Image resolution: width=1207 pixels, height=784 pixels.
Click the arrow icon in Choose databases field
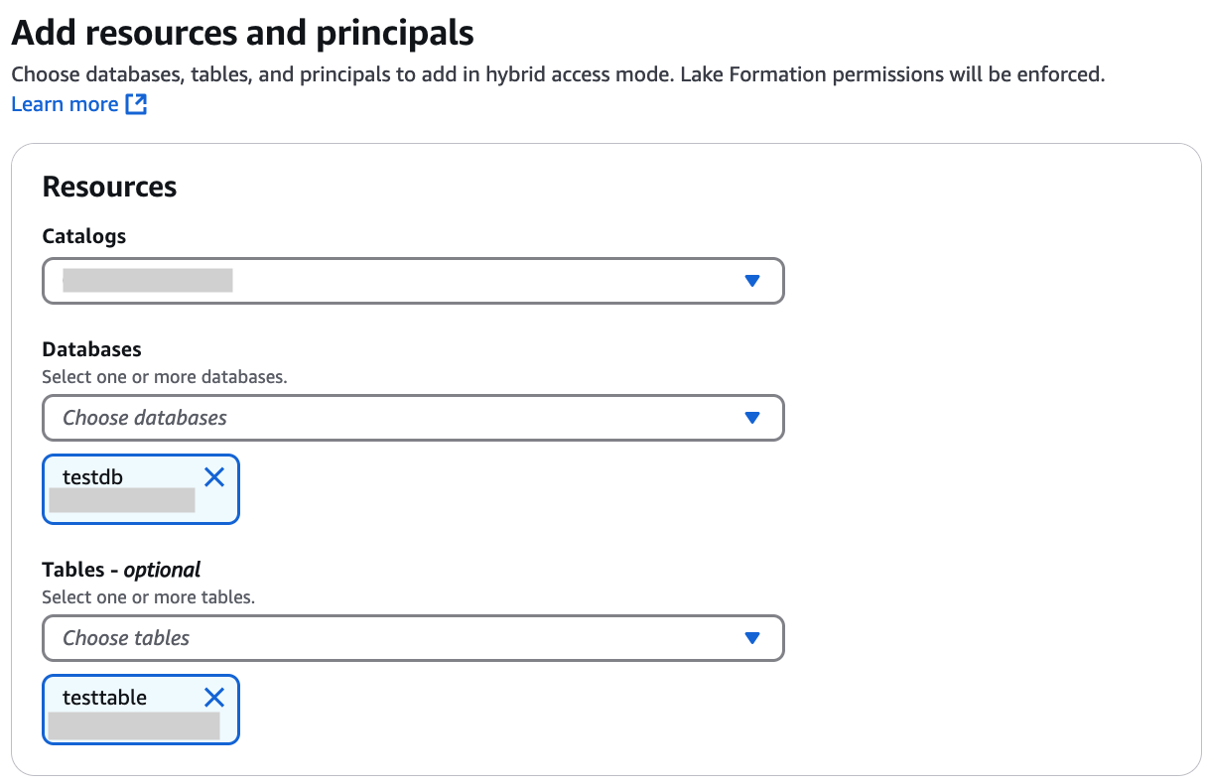coord(752,418)
